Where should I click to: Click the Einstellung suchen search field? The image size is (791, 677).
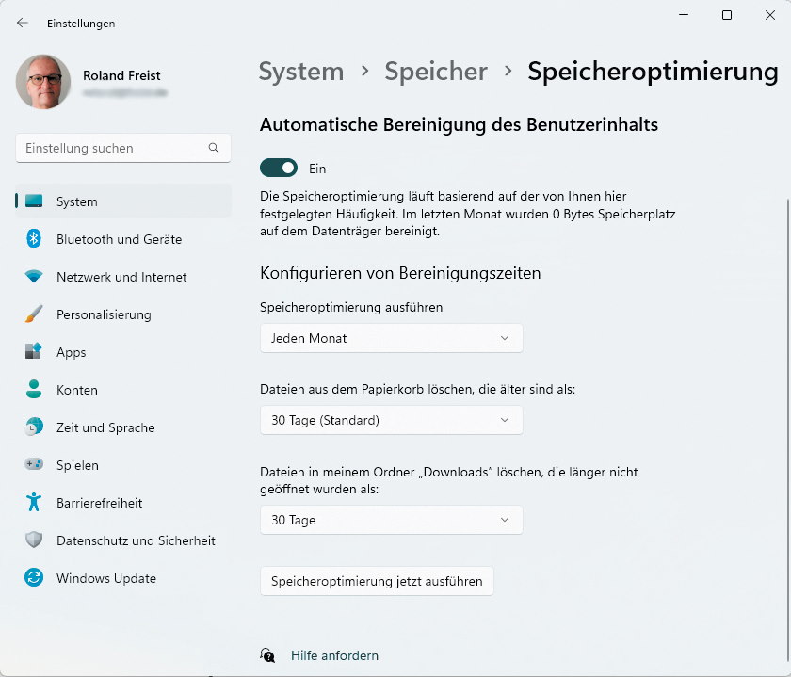tap(123, 148)
